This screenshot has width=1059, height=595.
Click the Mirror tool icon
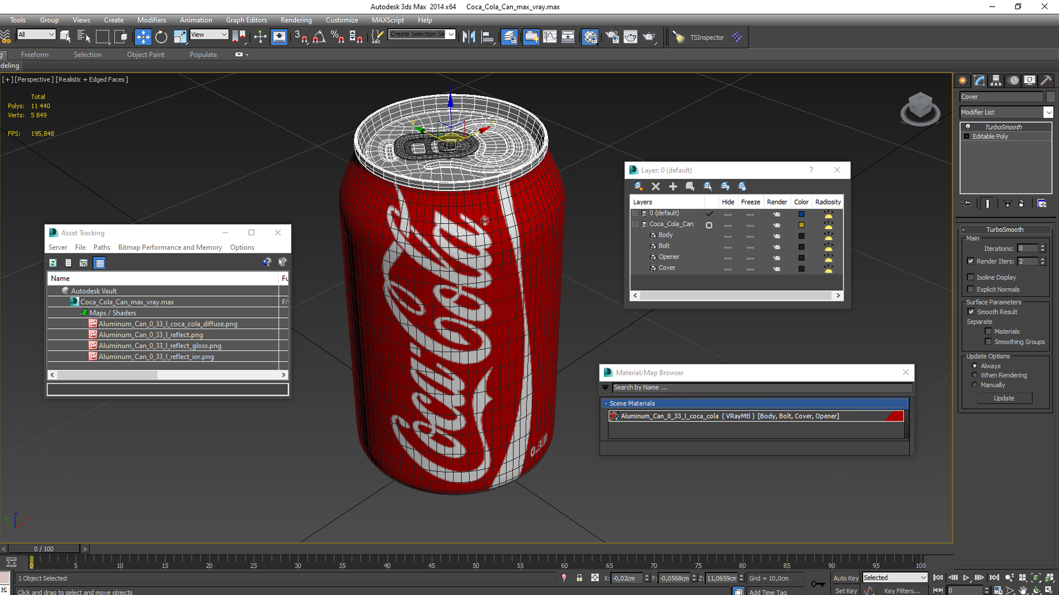click(469, 37)
